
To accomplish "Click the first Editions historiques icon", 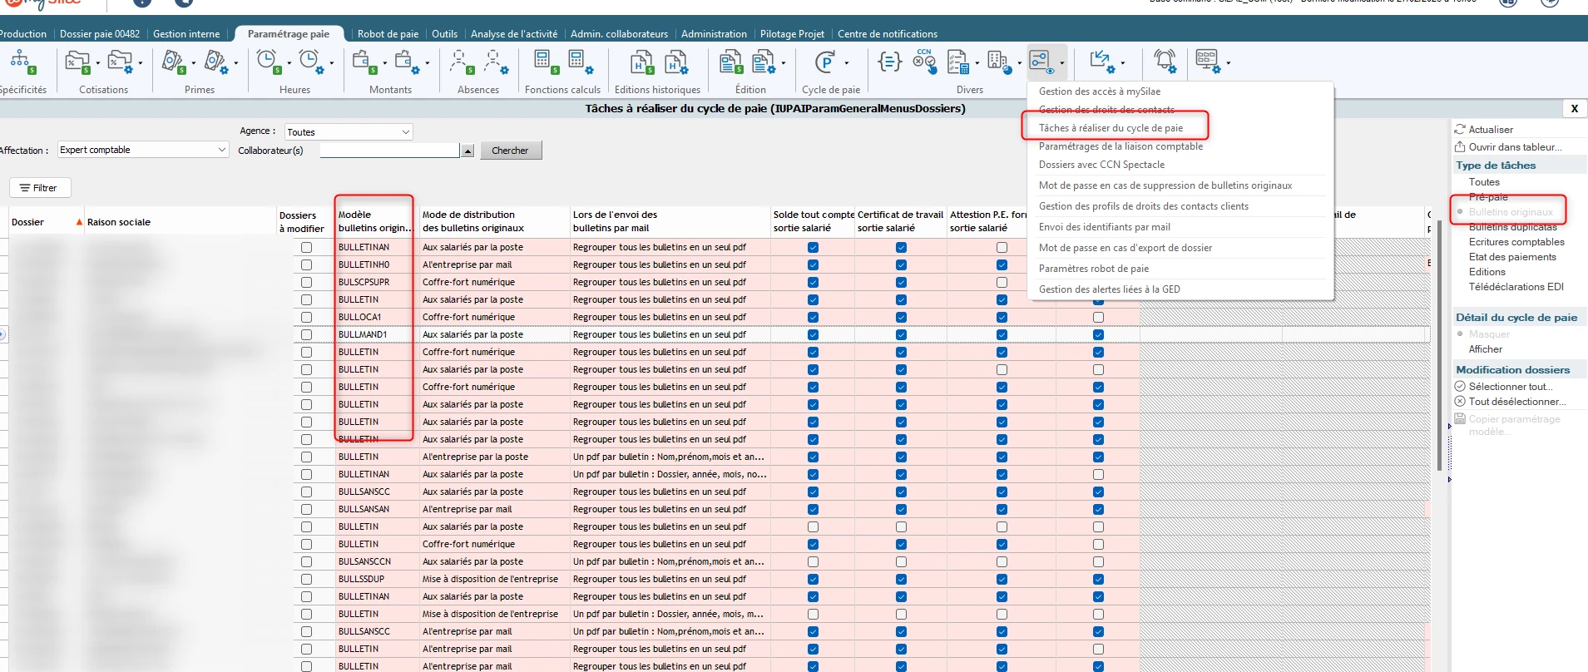I will tap(640, 62).
